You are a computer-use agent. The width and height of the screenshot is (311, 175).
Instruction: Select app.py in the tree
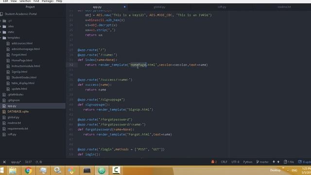[12, 106]
